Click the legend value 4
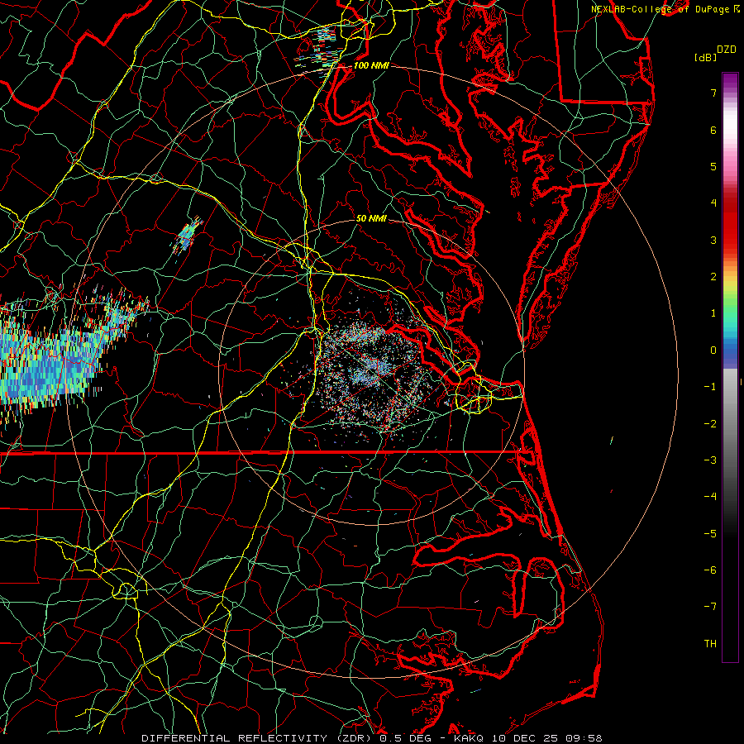744x744 pixels. tap(713, 203)
